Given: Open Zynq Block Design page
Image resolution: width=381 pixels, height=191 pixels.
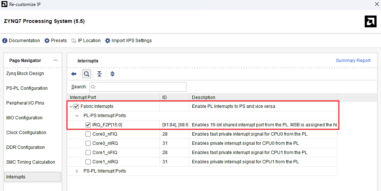Looking at the screenshot, I should tap(25, 73).
